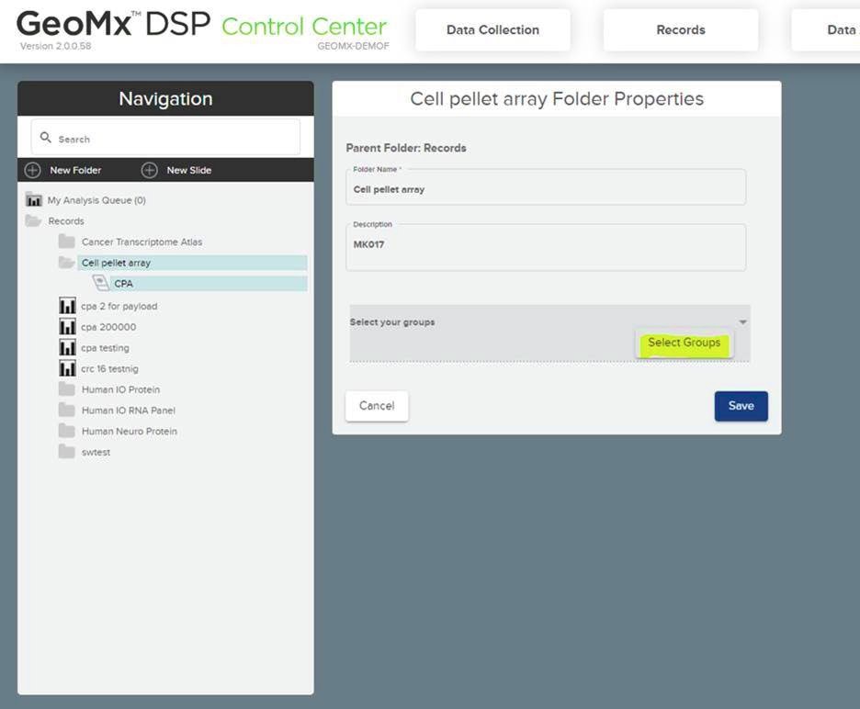
Task: Click into the Folder Name field
Action: tap(546, 189)
